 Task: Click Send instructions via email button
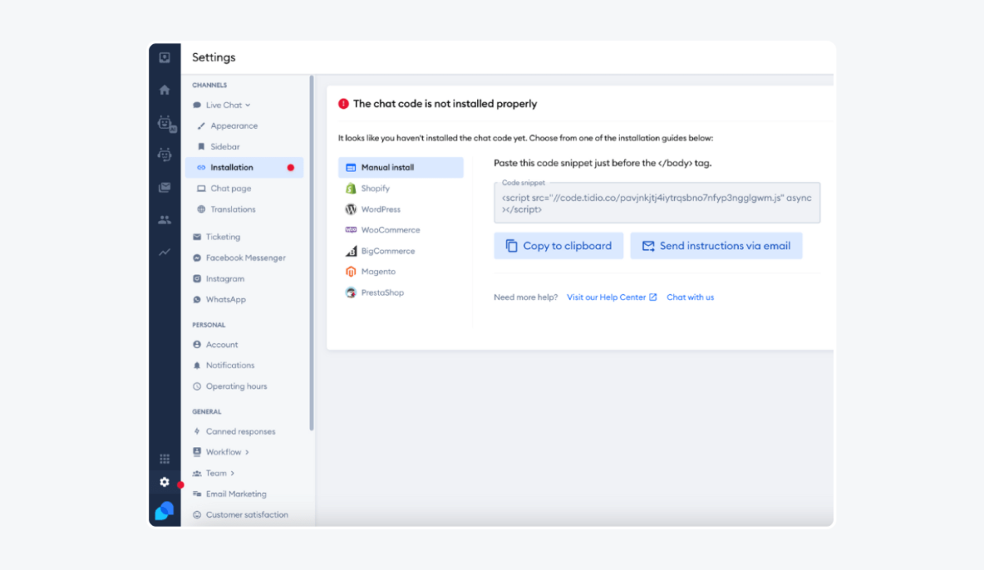(x=716, y=246)
